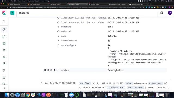Select the Discover compass icon in sidebar
The width and height of the screenshot is (174, 98).
coord(4,30)
